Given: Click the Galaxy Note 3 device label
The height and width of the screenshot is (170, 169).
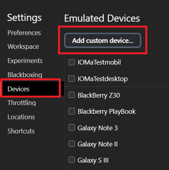Looking at the screenshot, I should click(98, 128).
